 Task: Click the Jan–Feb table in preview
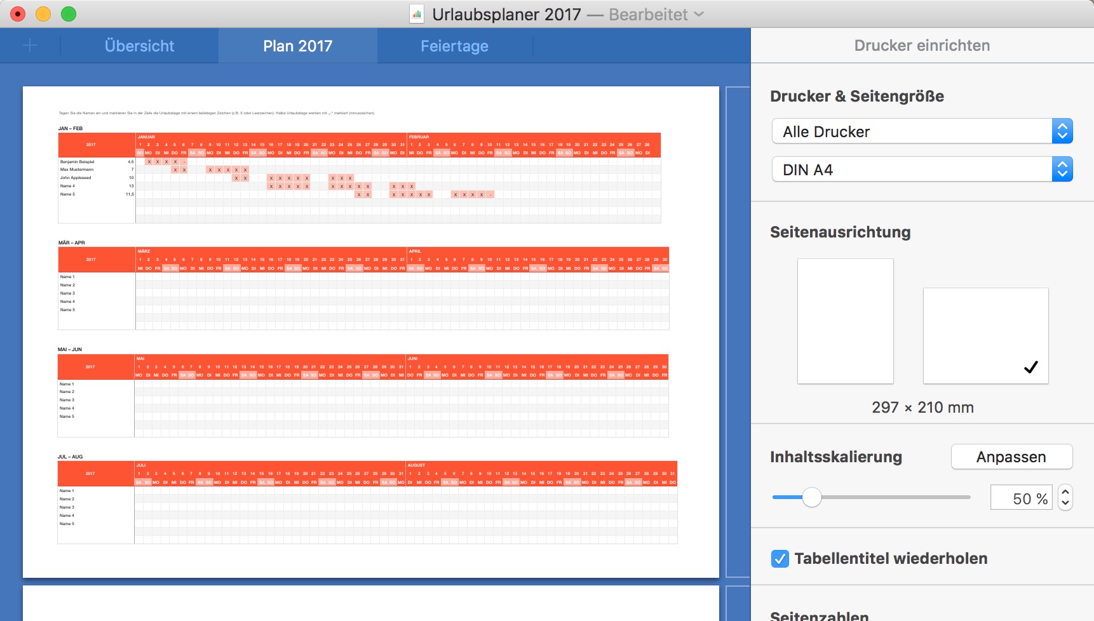(x=360, y=178)
